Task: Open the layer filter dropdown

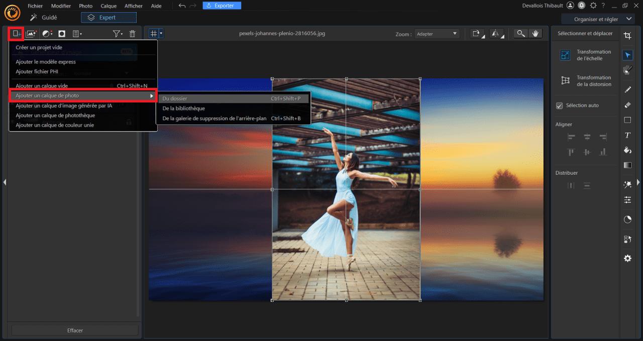Action: (117, 34)
